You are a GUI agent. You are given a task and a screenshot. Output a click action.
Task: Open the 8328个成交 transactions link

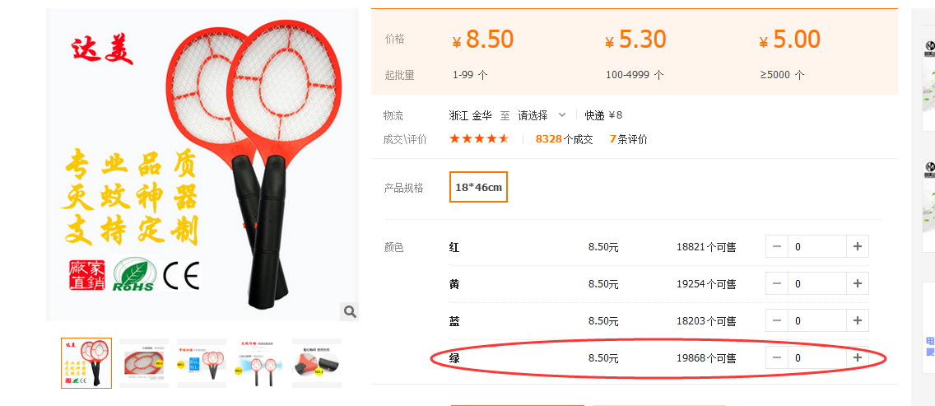[564, 139]
